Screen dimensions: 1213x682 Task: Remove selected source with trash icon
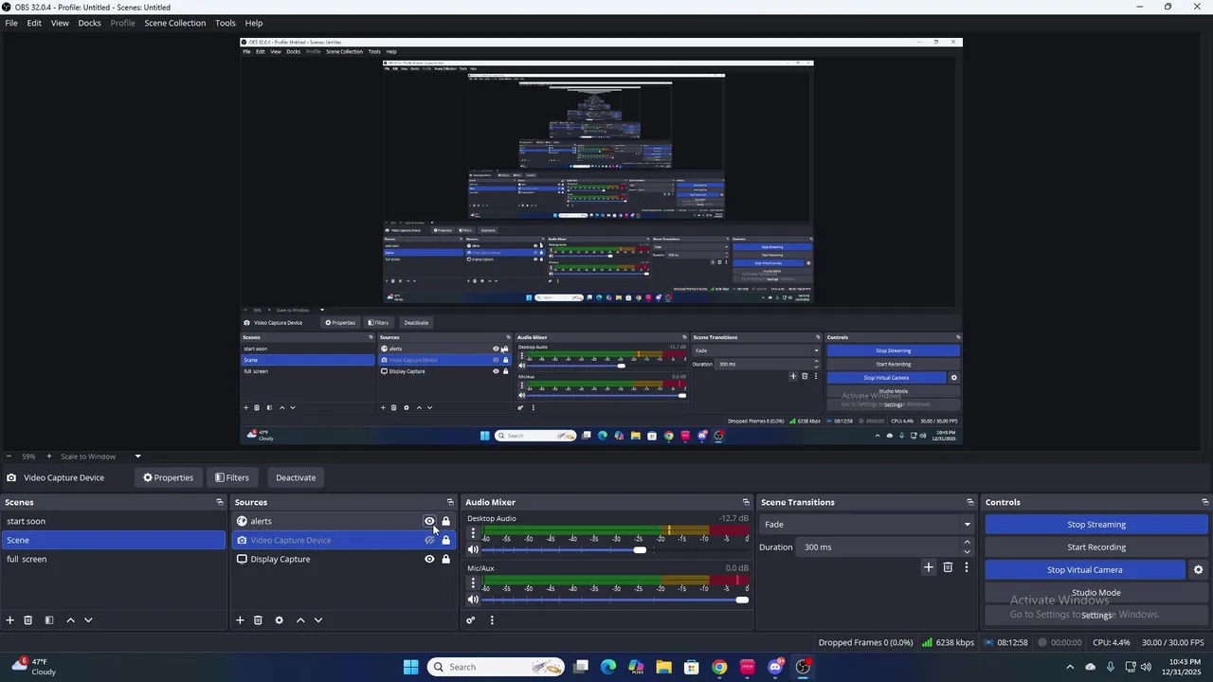point(258,620)
